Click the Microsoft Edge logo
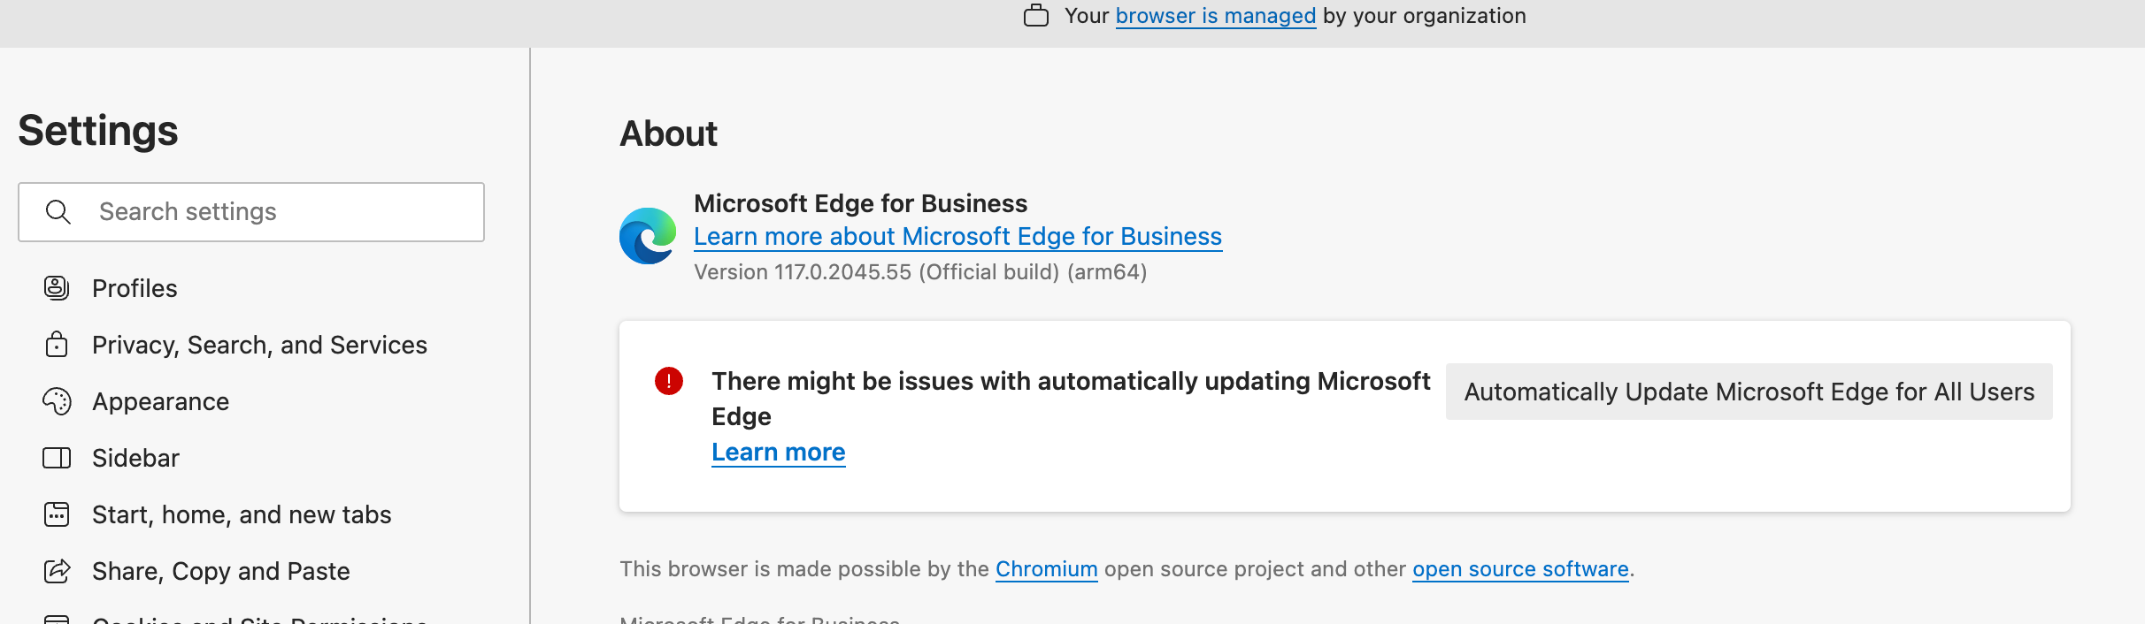The height and width of the screenshot is (624, 2145). (x=648, y=236)
